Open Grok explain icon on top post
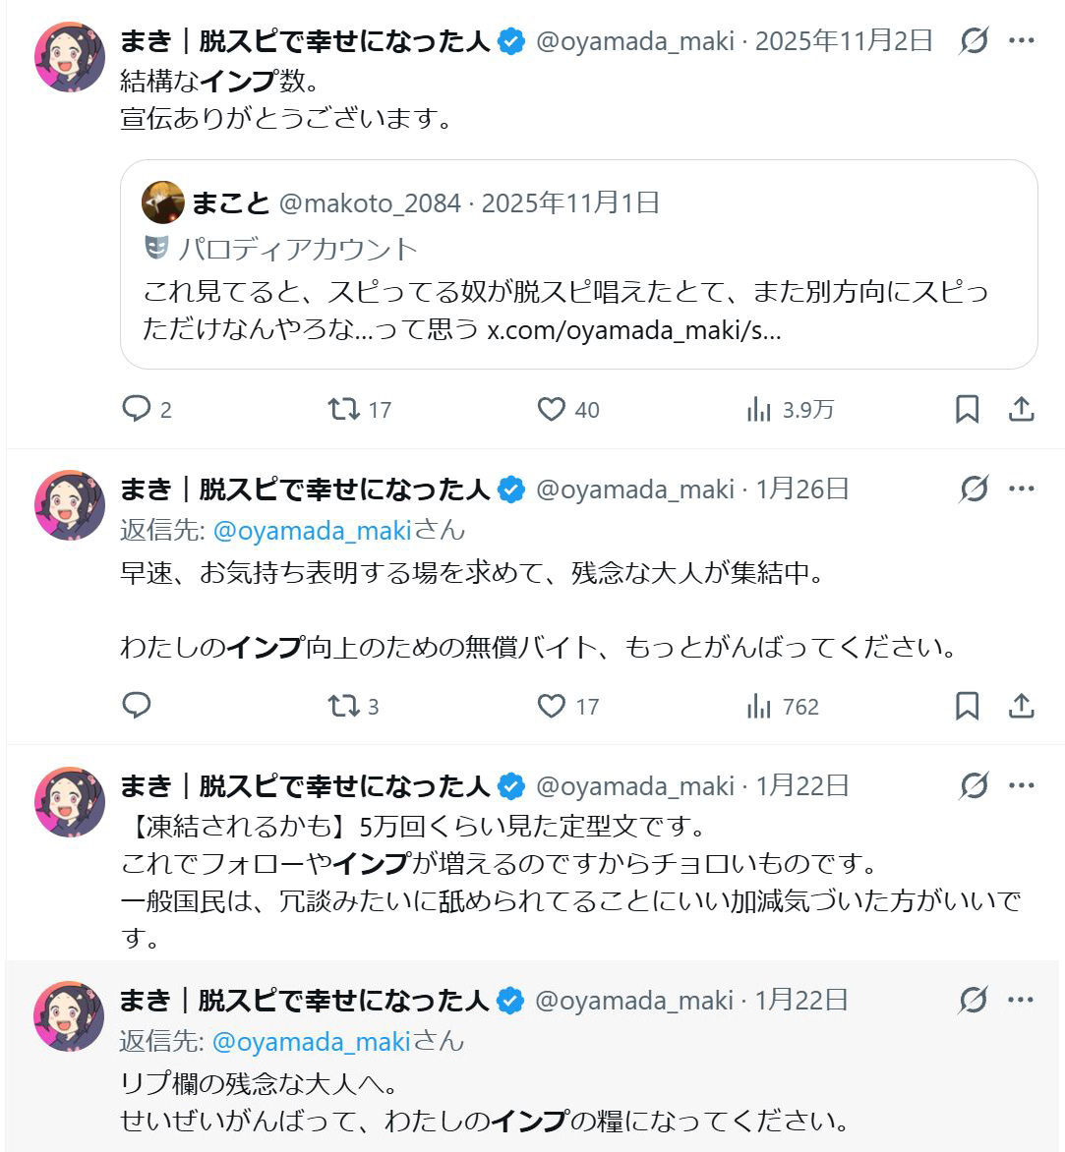The width and height of the screenshot is (1065, 1152). (x=974, y=41)
